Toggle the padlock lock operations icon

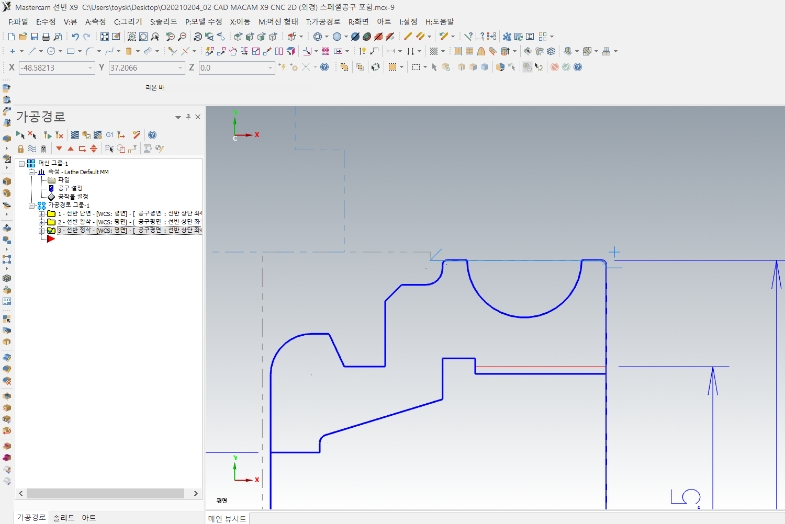pyautogui.click(x=21, y=149)
